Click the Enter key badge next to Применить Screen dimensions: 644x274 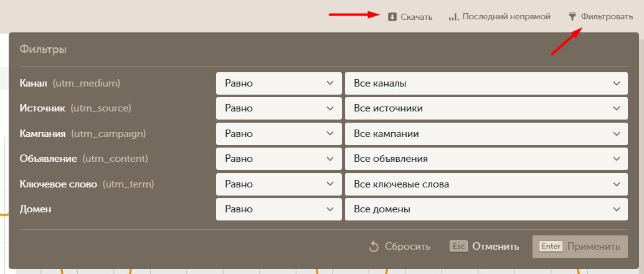tap(551, 246)
